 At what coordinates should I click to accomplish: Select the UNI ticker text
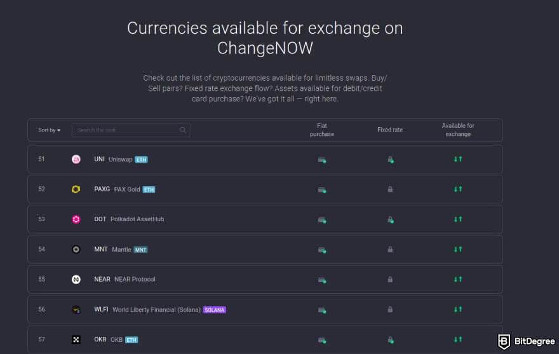pyautogui.click(x=99, y=159)
